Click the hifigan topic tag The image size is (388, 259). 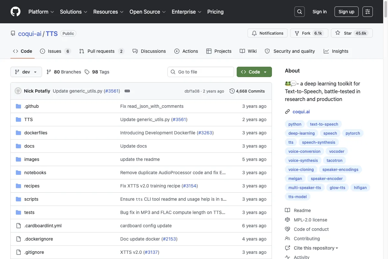point(360,188)
